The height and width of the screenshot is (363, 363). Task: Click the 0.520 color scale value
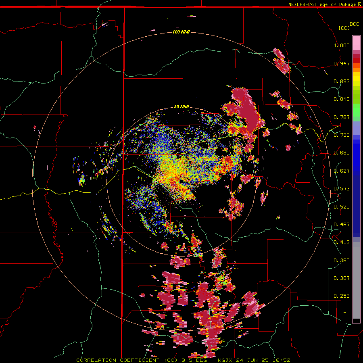(342, 207)
